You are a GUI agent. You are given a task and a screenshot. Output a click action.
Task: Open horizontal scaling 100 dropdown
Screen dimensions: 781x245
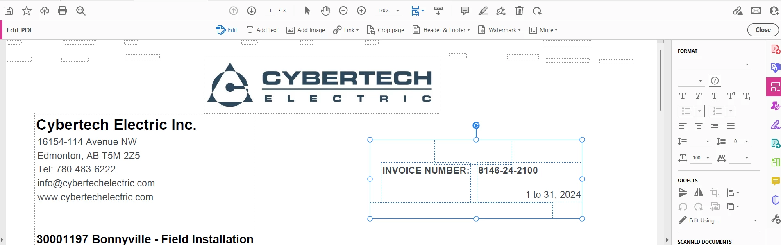coord(708,158)
